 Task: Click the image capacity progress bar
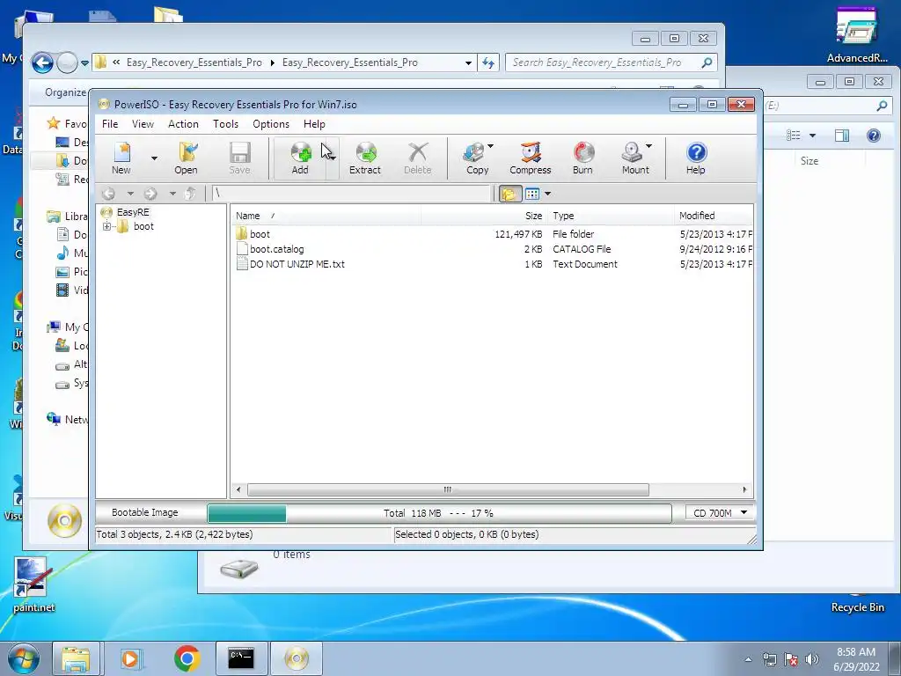[x=439, y=513]
